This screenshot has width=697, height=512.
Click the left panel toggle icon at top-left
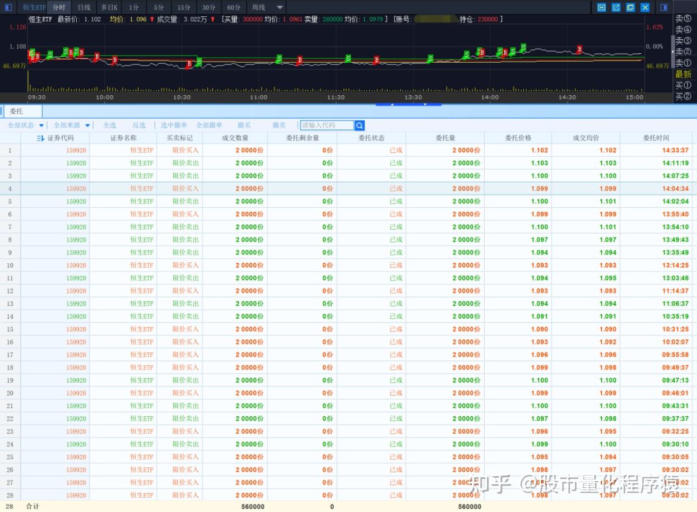[x=8, y=7]
